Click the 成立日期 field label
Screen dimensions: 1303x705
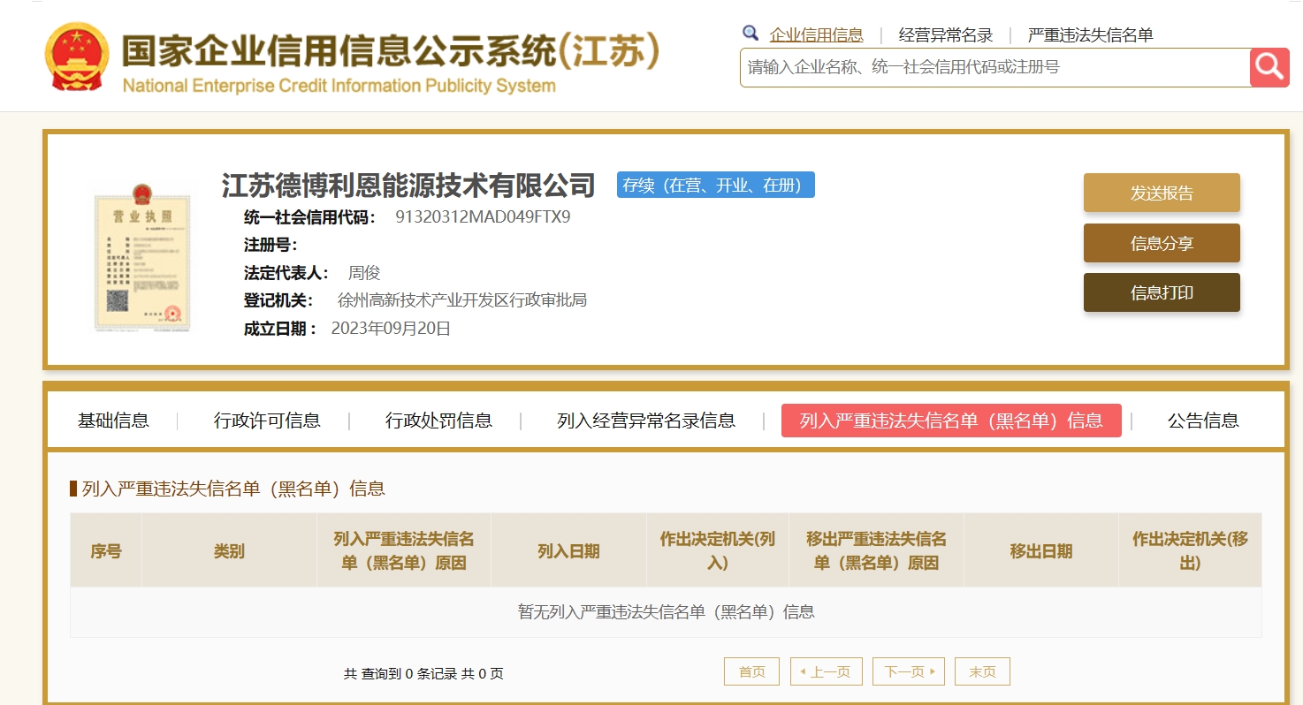[280, 329]
